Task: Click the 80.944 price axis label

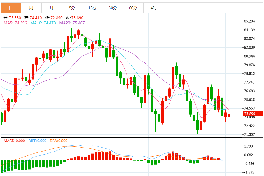Action: tap(249, 56)
